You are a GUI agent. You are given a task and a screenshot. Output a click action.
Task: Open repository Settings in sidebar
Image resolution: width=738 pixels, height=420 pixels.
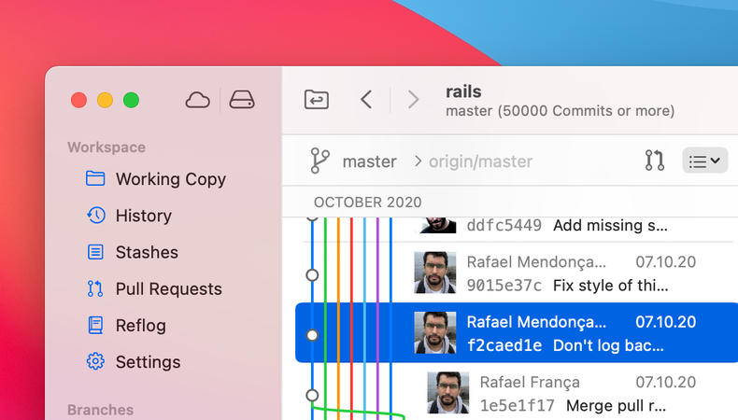coord(148,362)
